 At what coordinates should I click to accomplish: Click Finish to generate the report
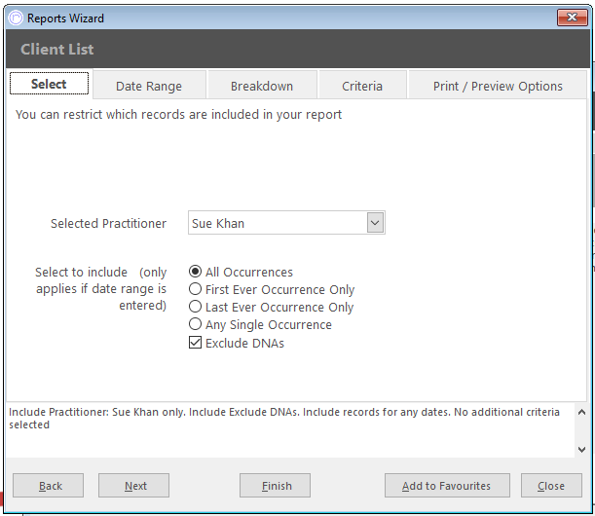[x=276, y=485]
